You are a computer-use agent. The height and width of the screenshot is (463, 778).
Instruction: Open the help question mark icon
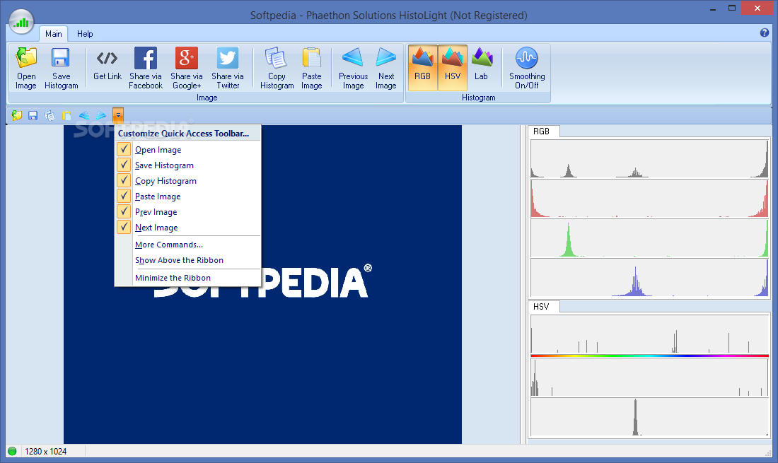[764, 33]
